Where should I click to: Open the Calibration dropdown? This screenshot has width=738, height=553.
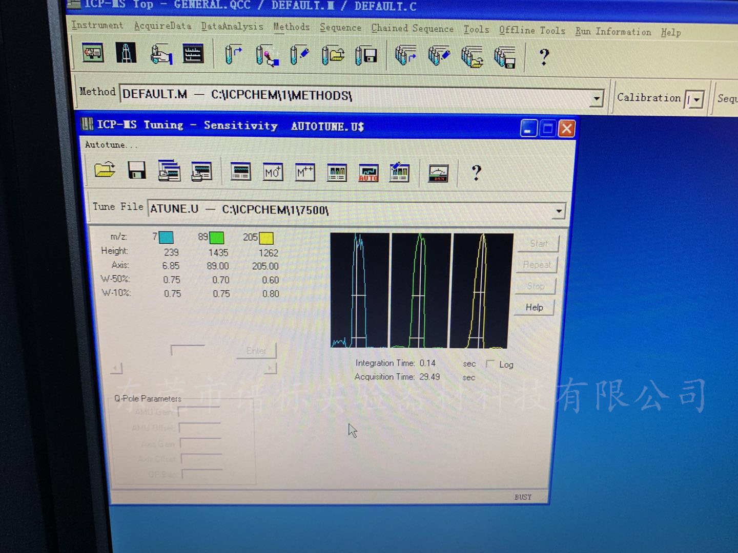695,99
